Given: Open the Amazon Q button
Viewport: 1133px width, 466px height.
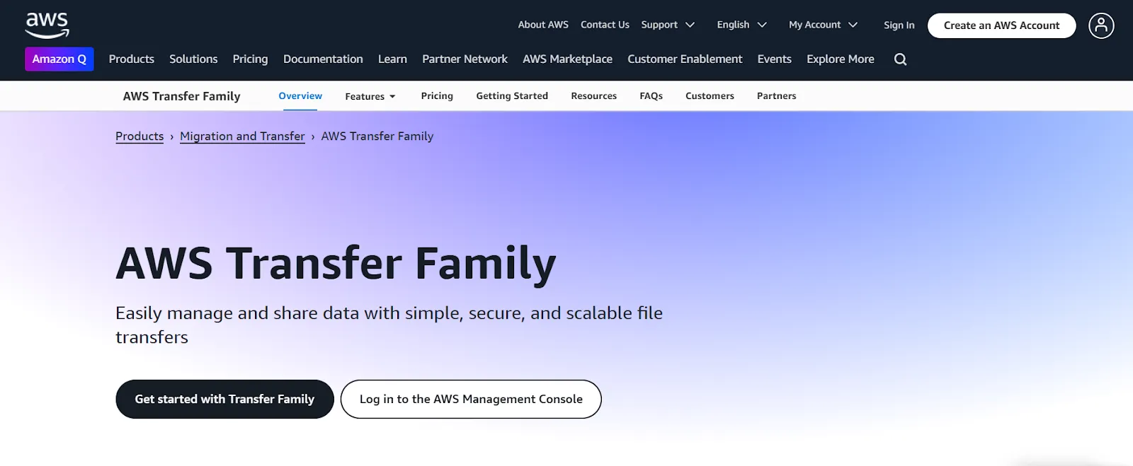Looking at the screenshot, I should coord(59,59).
